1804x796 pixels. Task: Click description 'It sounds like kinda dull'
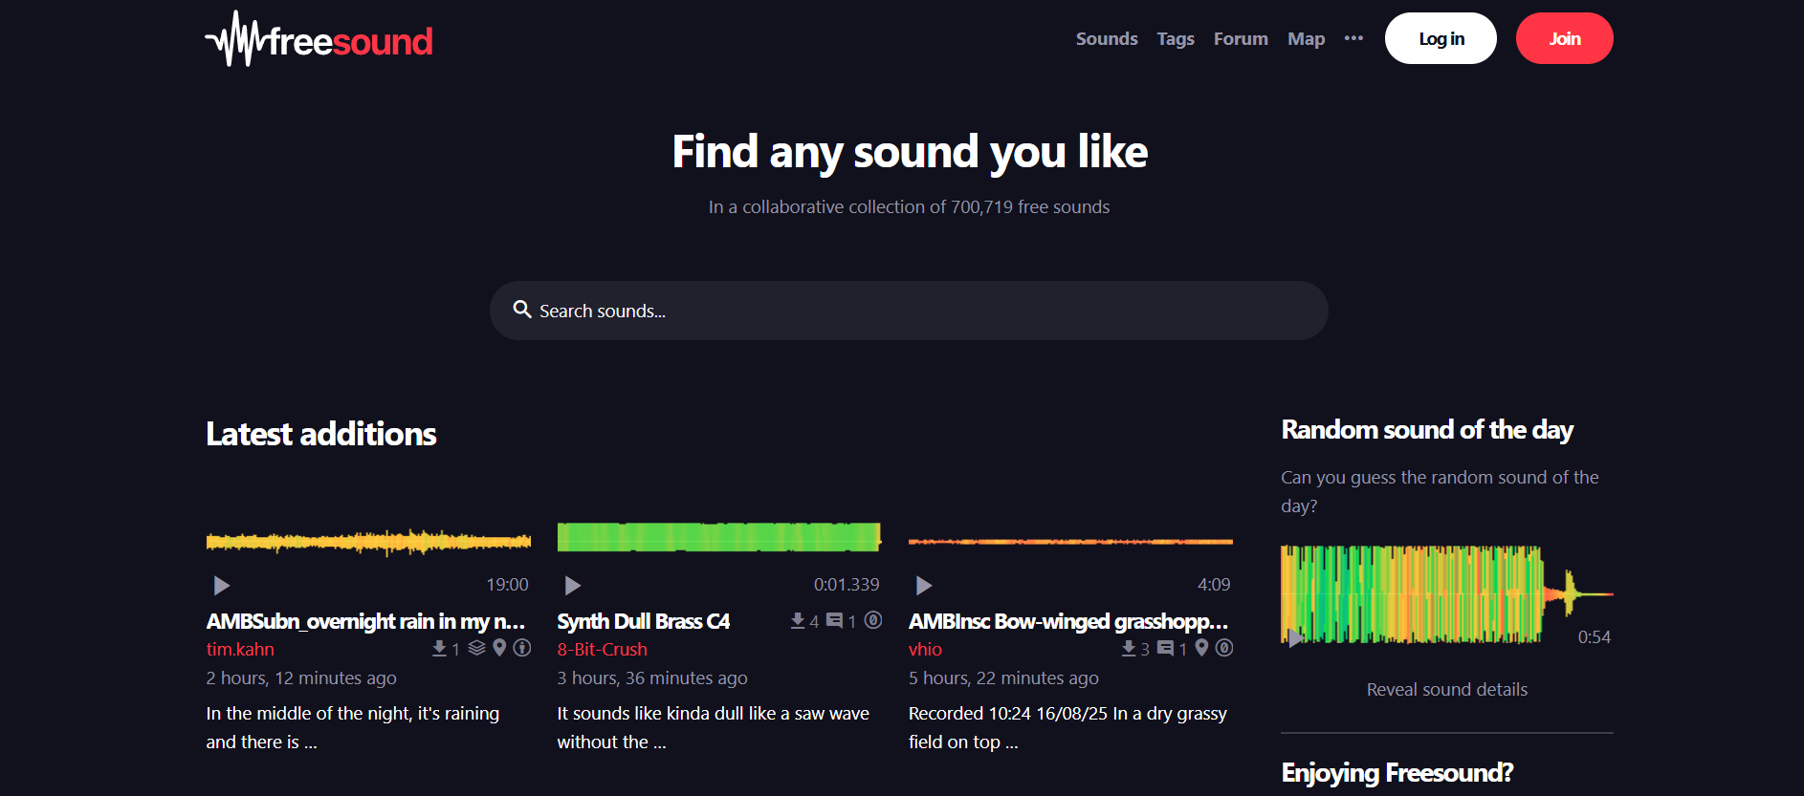coord(714,727)
